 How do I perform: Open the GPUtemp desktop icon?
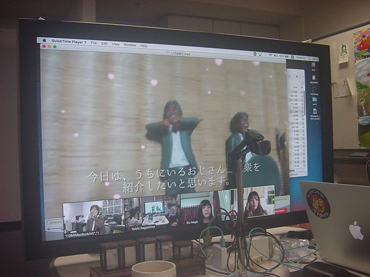click(x=314, y=91)
